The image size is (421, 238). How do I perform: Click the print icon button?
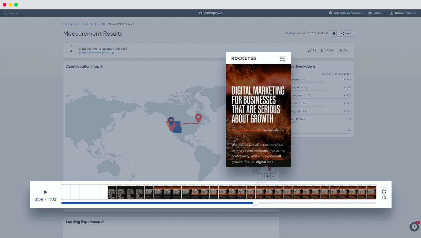334,33
